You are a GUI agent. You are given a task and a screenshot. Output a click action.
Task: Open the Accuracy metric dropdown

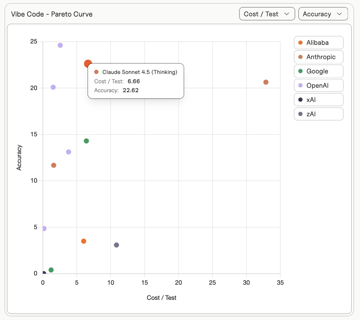[323, 14]
